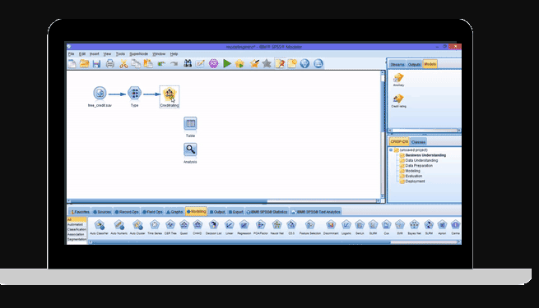Switch to the Outputs tab in manager pane

point(414,65)
